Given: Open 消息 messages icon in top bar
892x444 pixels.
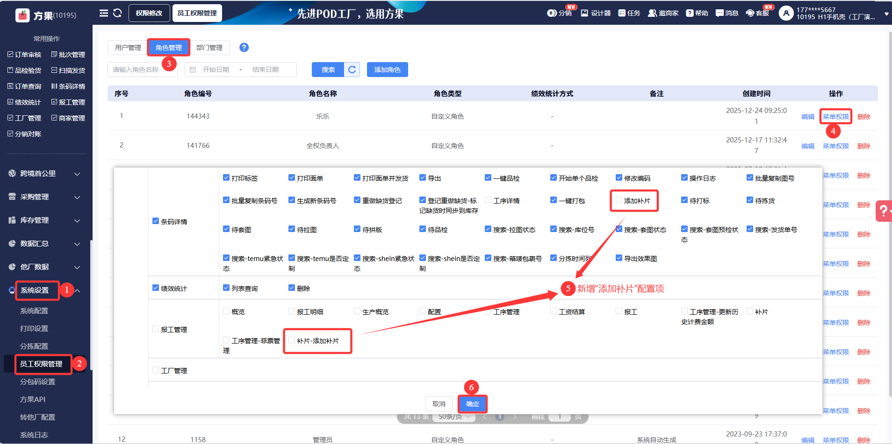Looking at the screenshot, I should pyautogui.click(x=719, y=13).
